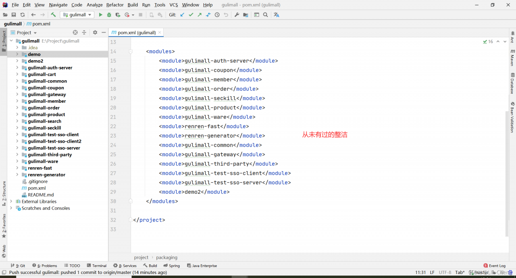Click the Locate/Select Opened File target icon
Image resolution: width=516 pixels, height=278 pixels.
(x=75, y=33)
